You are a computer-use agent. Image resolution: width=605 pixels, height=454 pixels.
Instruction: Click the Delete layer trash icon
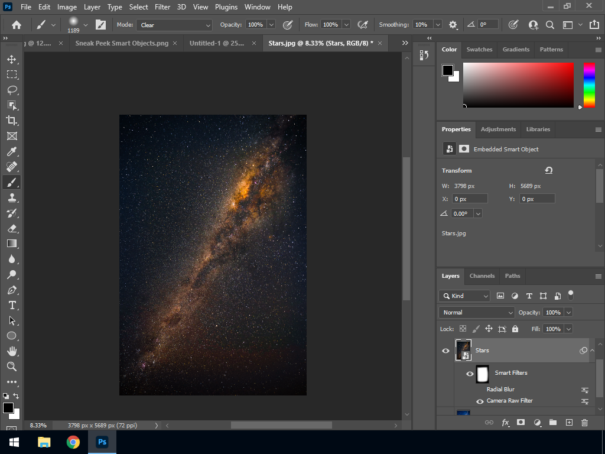[584, 423]
